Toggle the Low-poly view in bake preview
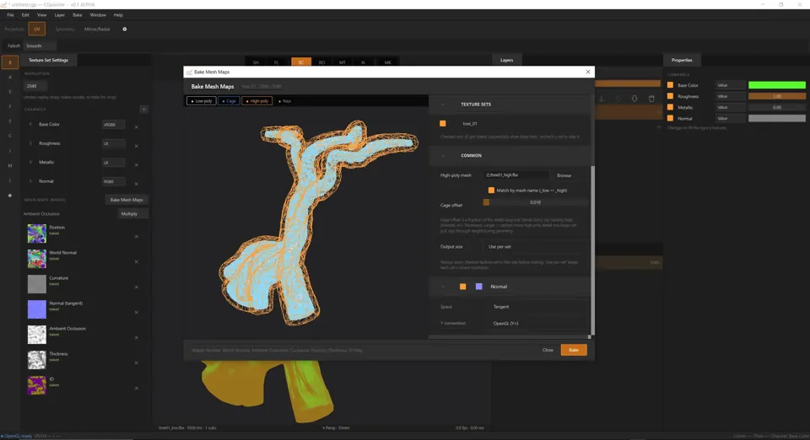 202,101
